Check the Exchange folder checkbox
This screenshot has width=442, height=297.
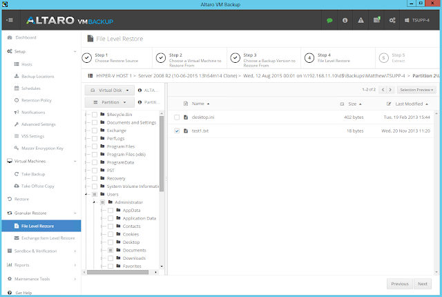click(95, 131)
